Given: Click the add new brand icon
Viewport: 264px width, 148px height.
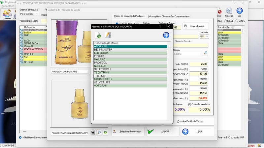Looking at the screenshot, I should [x=98, y=35].
